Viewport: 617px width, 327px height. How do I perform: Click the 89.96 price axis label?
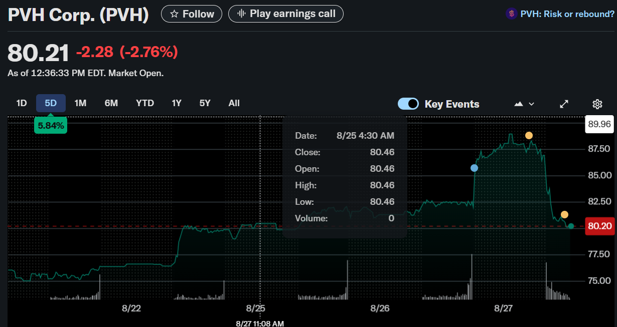[x=599, y=124]
